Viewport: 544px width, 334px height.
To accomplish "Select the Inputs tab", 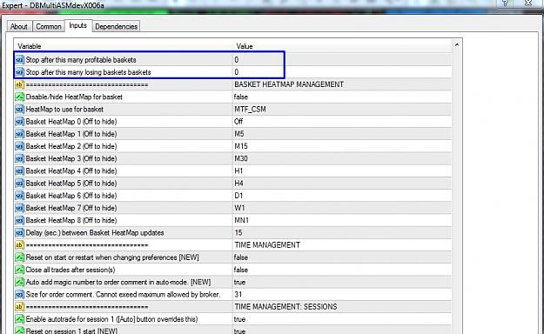I will coord(78,26).
